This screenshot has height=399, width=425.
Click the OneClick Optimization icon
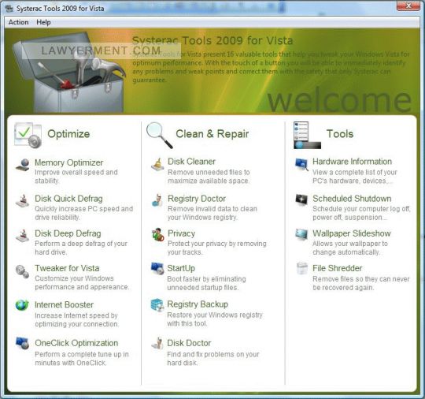23,343
